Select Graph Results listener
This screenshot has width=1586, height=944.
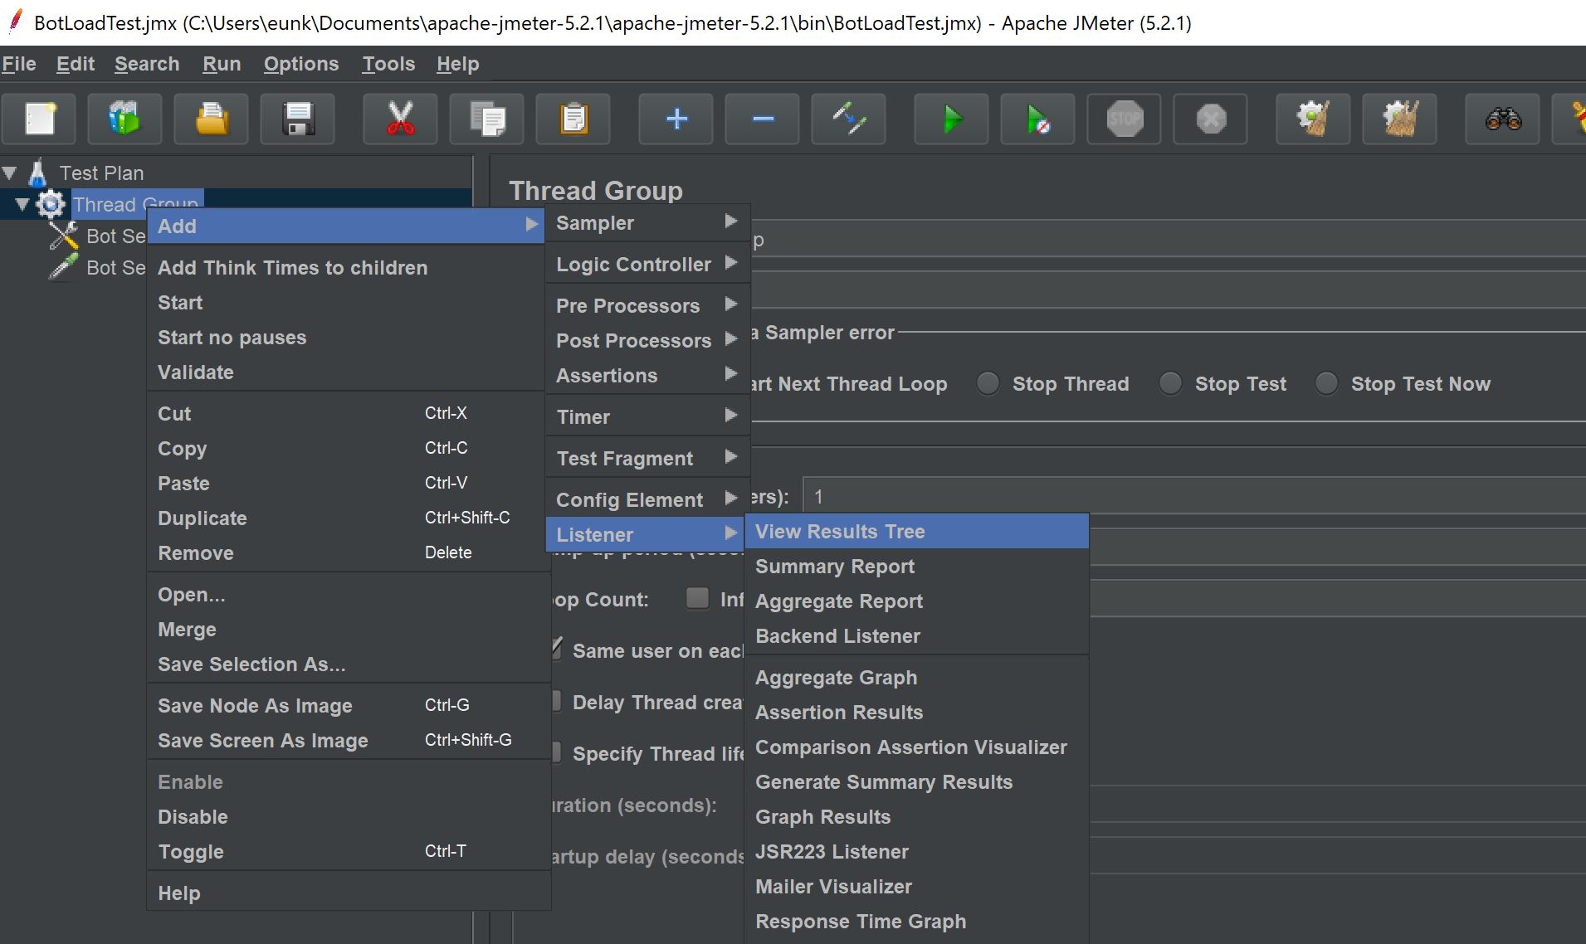[916, 816]
